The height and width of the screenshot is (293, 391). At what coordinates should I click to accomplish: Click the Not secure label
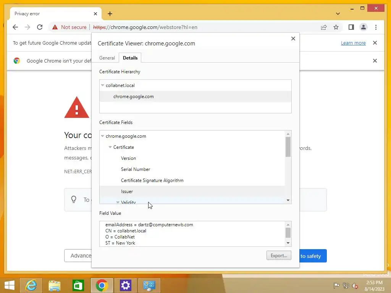[74, 27]
